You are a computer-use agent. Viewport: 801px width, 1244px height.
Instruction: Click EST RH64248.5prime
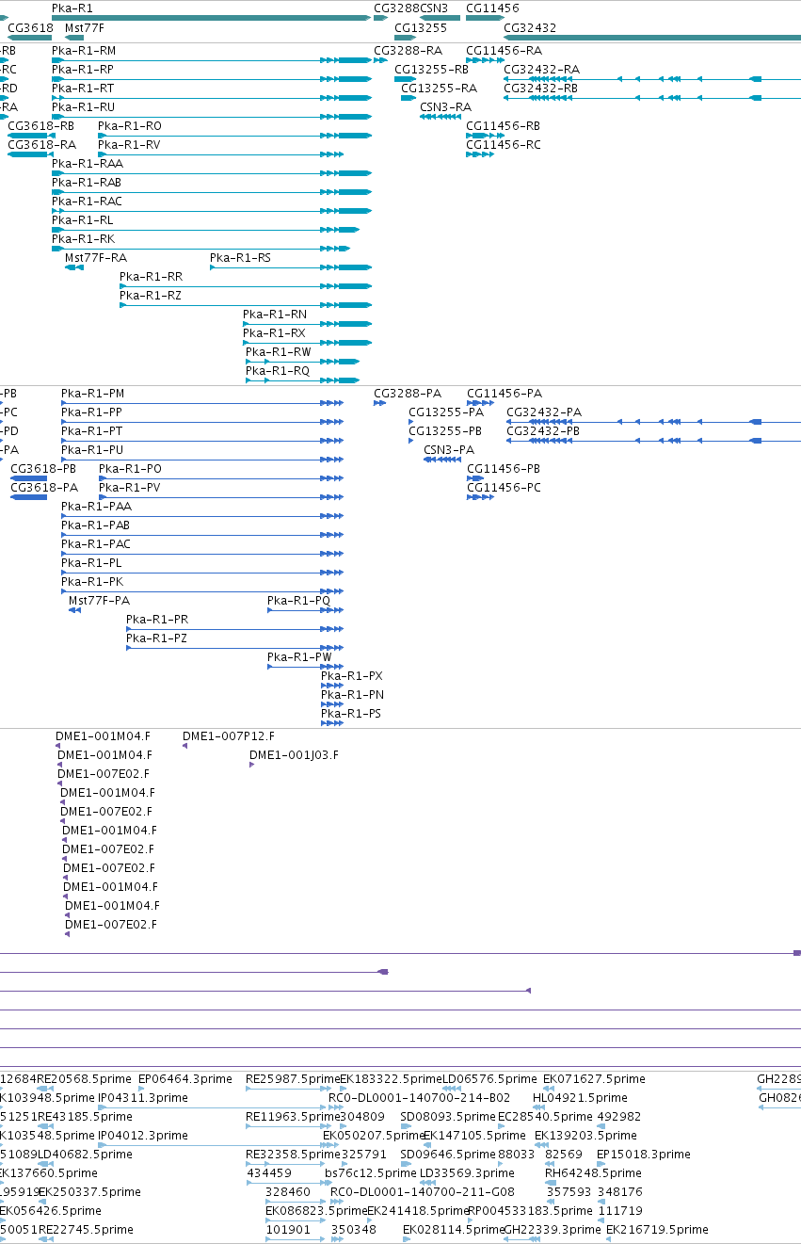(x=593, y=1173)
